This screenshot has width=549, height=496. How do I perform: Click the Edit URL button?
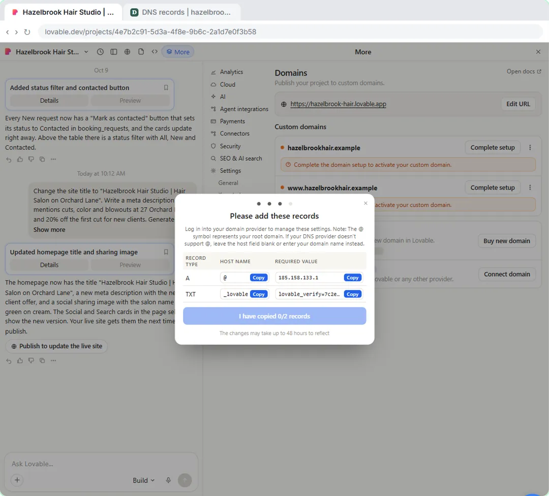coord(518,104)
